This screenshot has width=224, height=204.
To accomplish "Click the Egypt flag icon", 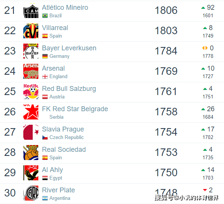I will pyautogui.click(x=45, y=178).
